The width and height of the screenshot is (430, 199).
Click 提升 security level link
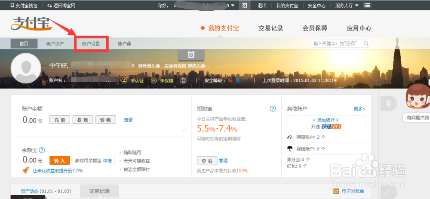point(240,80)
